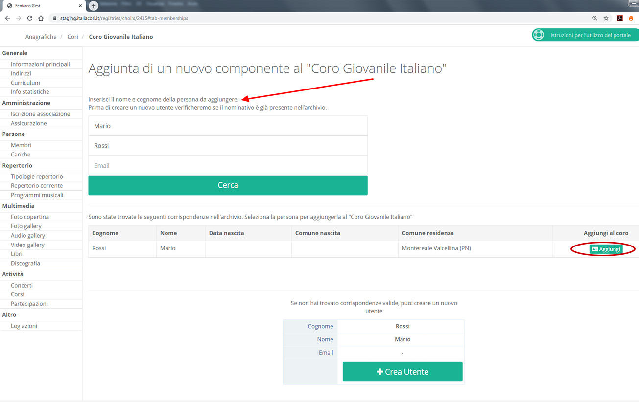639x402 pixels.
Task: Open Membri in the sidebar
Action: tap(21, 145)
